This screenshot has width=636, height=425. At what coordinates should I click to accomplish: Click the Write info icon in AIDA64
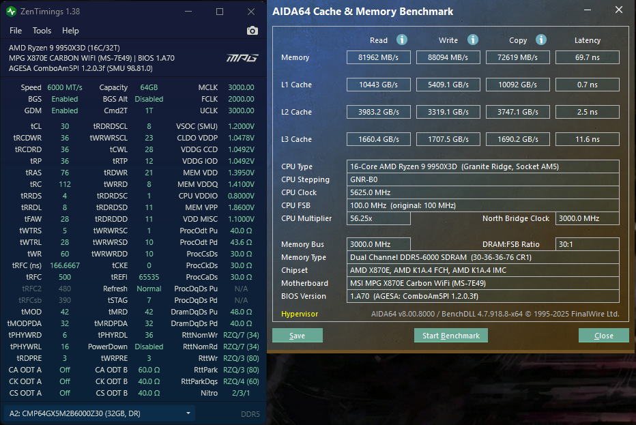pyautogui.click(x=472, y=40)
